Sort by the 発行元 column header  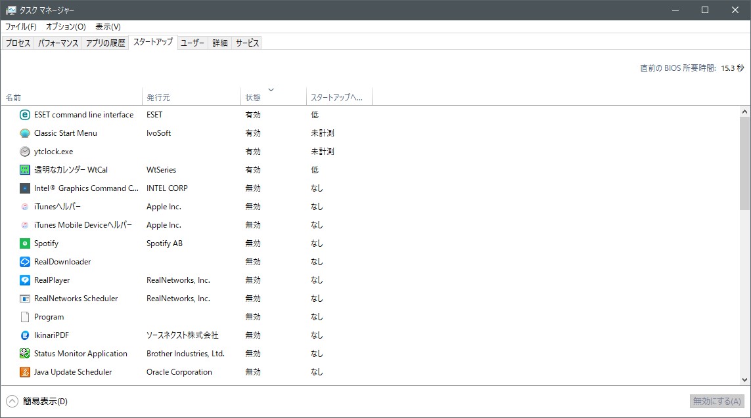pyautogui.click(x=192, y=97)
